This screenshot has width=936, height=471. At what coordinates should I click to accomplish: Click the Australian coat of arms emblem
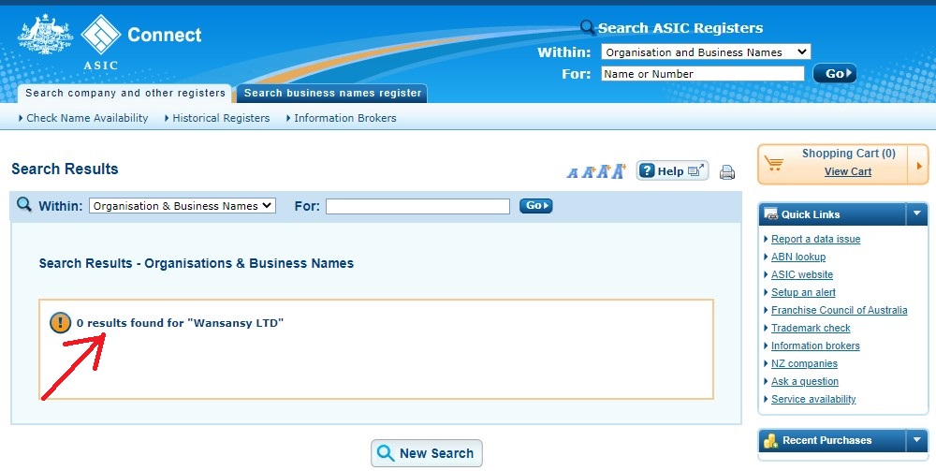tap(45, 36)
